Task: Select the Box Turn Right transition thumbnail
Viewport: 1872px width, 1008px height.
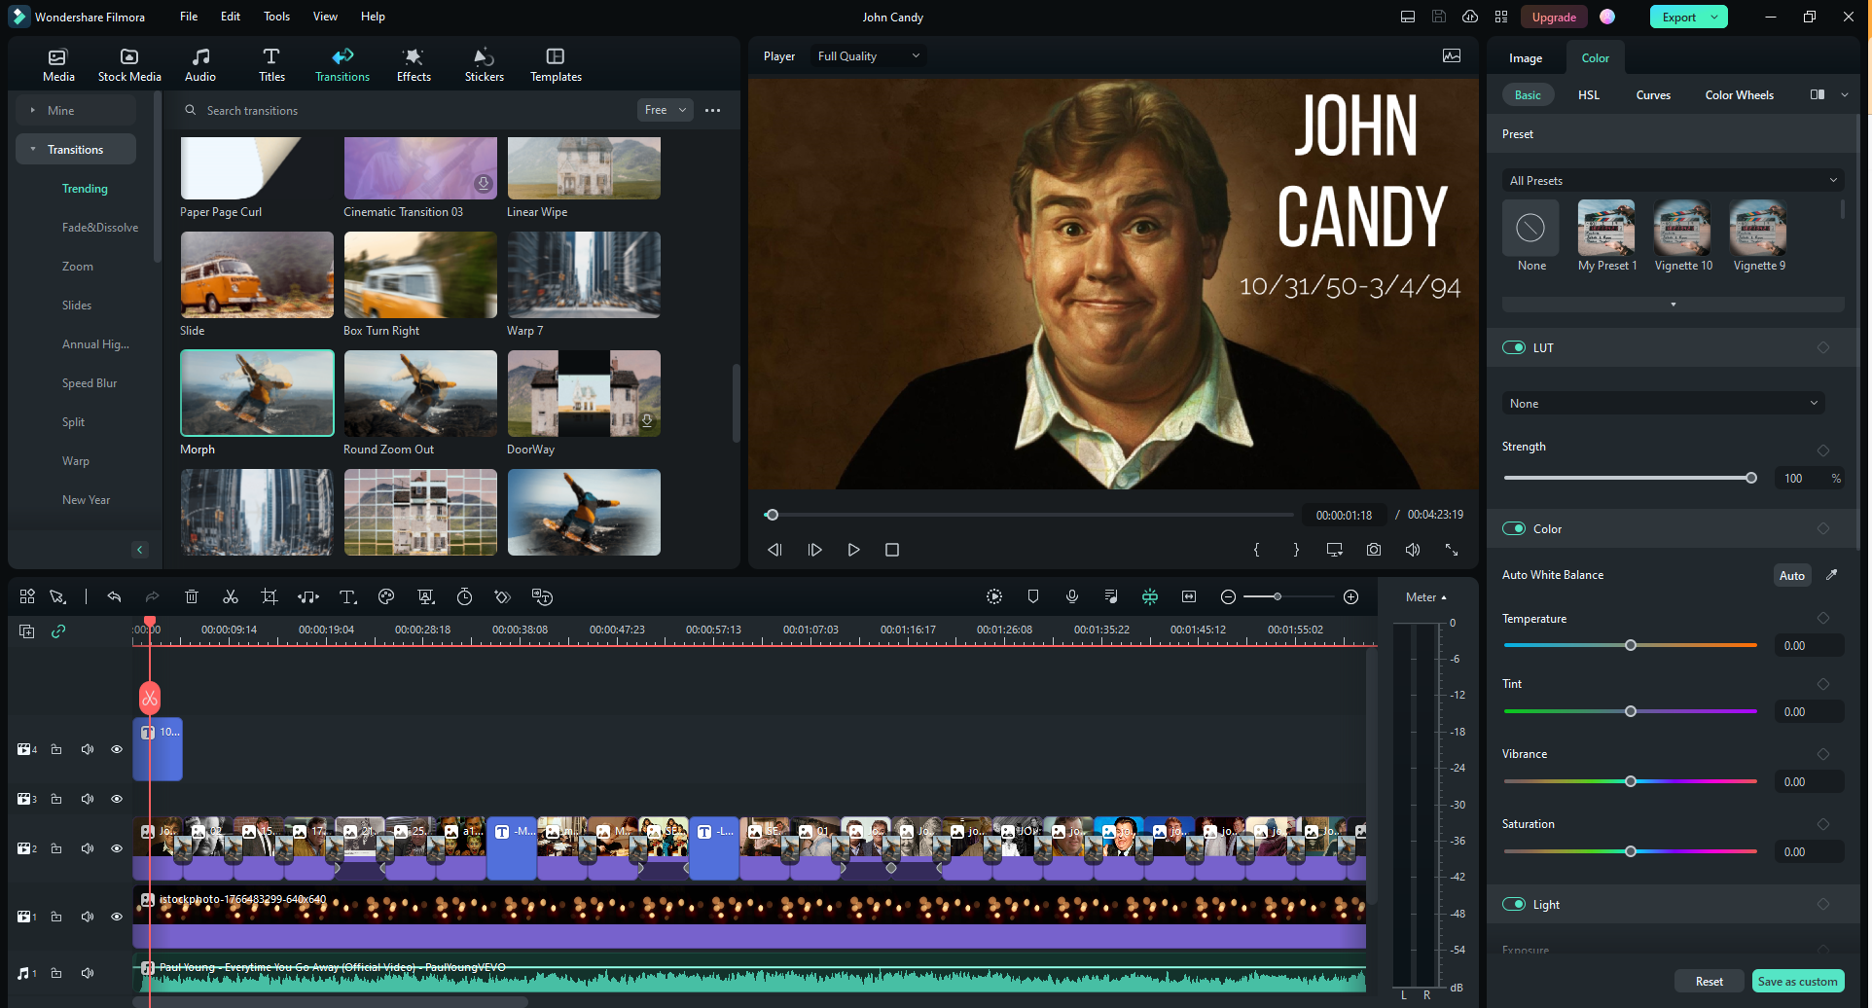Action: (420, 274)
